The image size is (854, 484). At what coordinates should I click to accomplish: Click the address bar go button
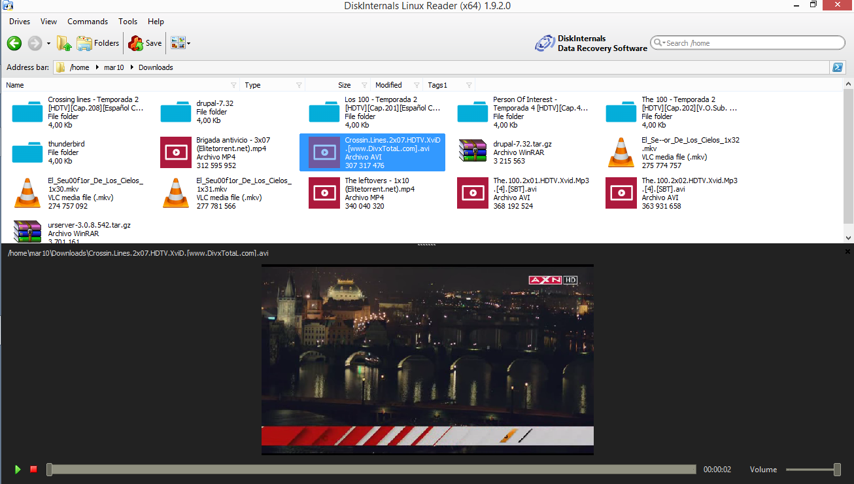click(837, 67)
